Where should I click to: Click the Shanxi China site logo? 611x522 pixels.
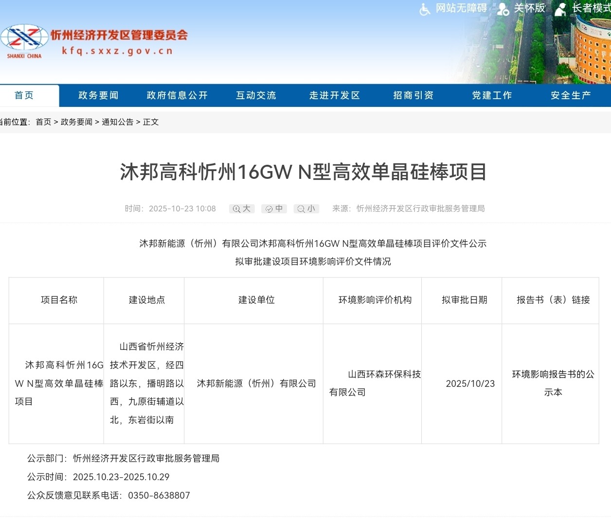click(24, 41)
